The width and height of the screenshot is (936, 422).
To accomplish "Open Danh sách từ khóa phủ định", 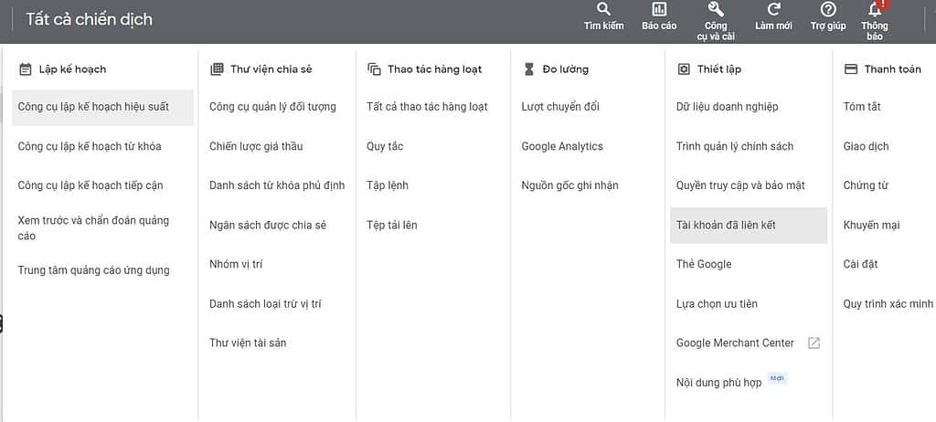I will [277, 185].
